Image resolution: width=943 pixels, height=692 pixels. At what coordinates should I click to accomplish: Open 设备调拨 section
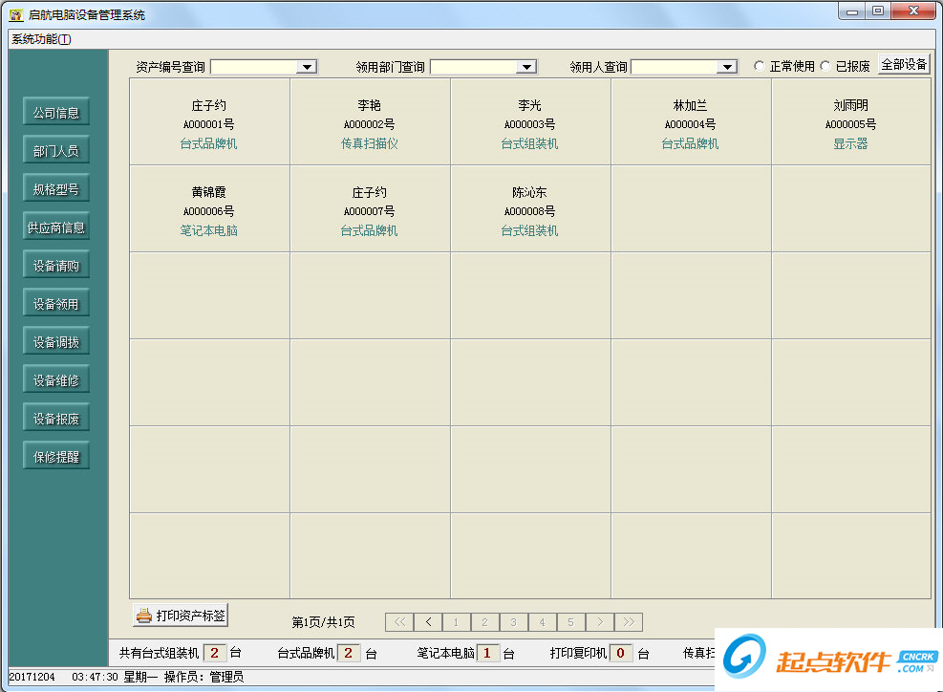56,342
